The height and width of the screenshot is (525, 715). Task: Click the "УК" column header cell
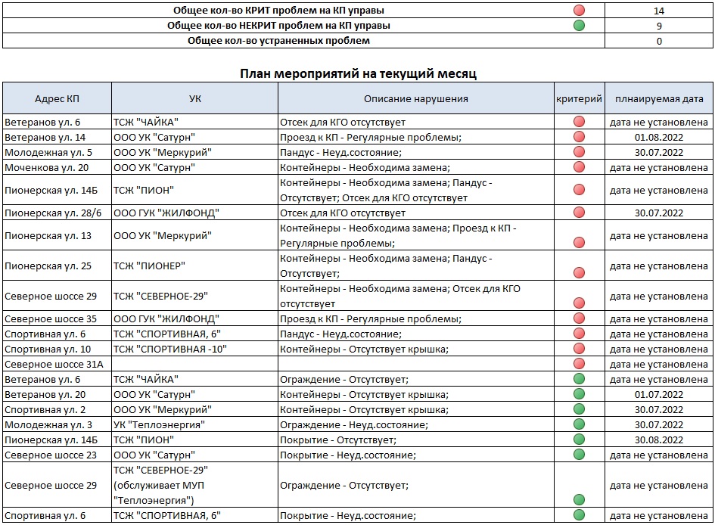194,98
